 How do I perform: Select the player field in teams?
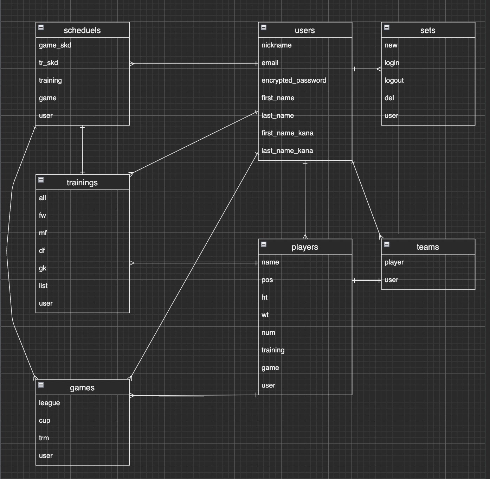click(394, 262)
